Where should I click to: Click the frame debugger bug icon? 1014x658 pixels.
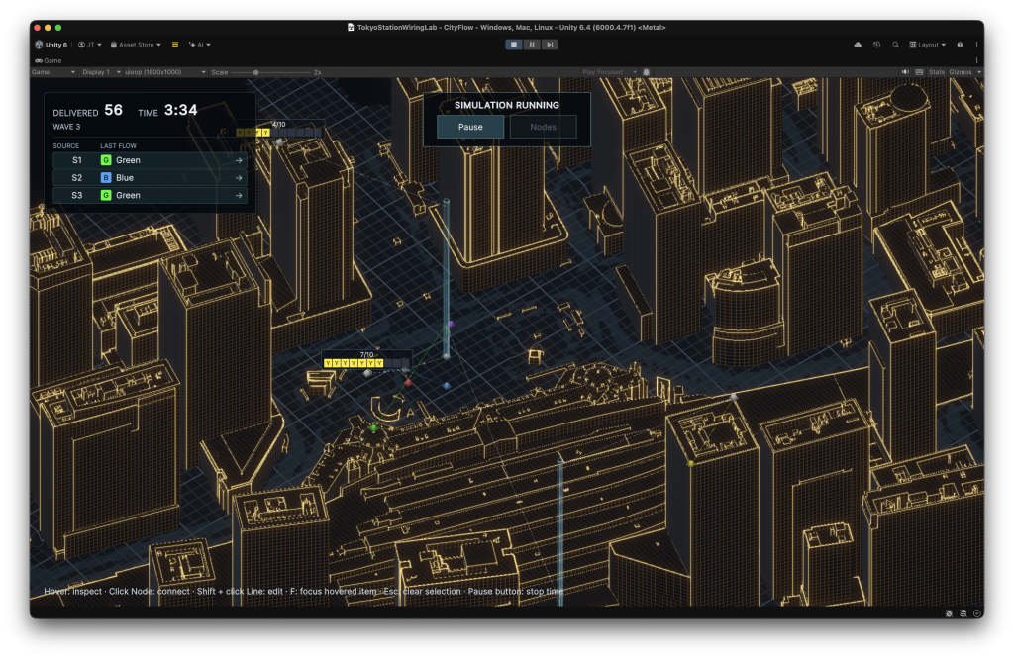pyautogui.click(x=646, y=72)
